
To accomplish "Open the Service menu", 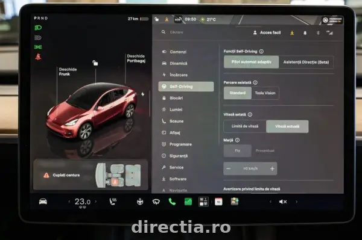I will (x=186, y=167).
